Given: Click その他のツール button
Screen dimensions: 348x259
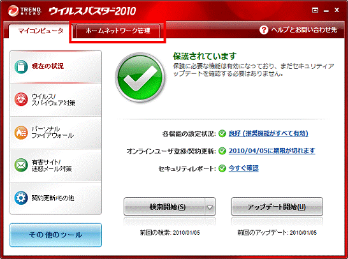Looking at the screenshot, I should click(x=55, y=235).
